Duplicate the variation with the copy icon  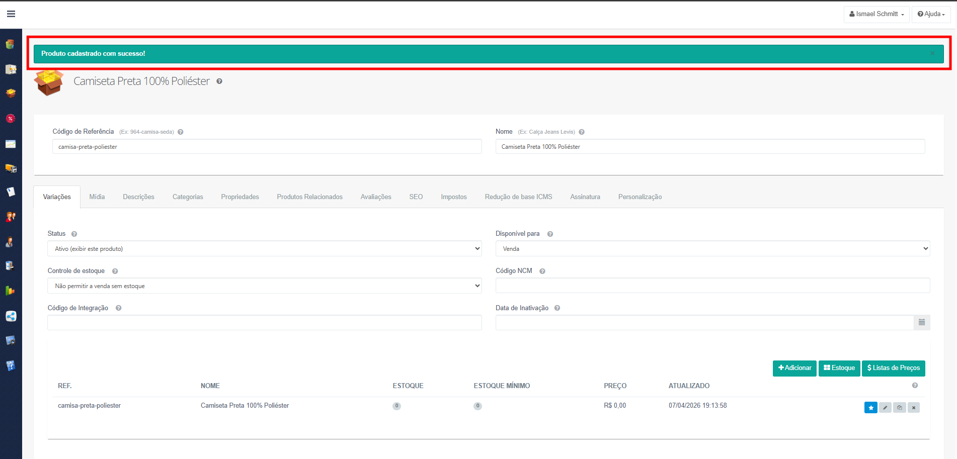click(x=900, y=408)
